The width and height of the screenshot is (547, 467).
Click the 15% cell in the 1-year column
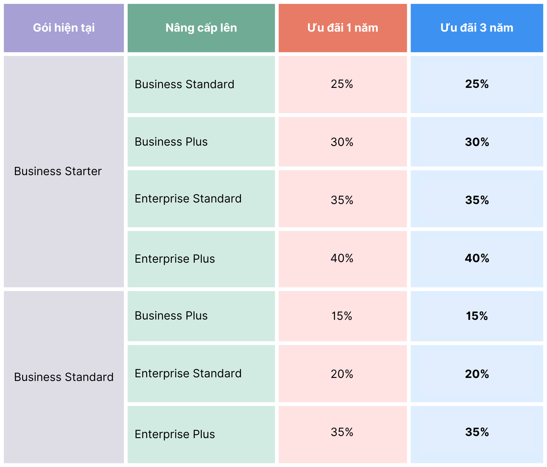[x=342, y=316]
